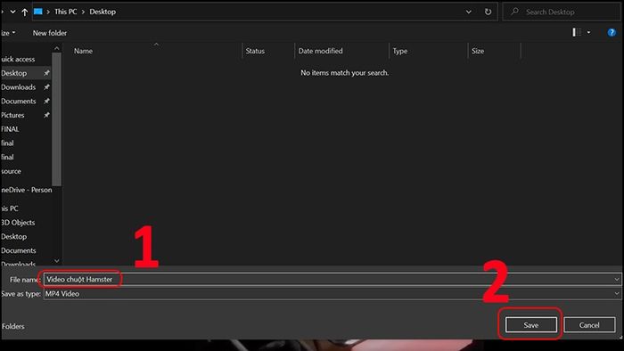The image size is (624, 351).
Task: Open pinned Documents under Quick access
Action: [19, 101]
